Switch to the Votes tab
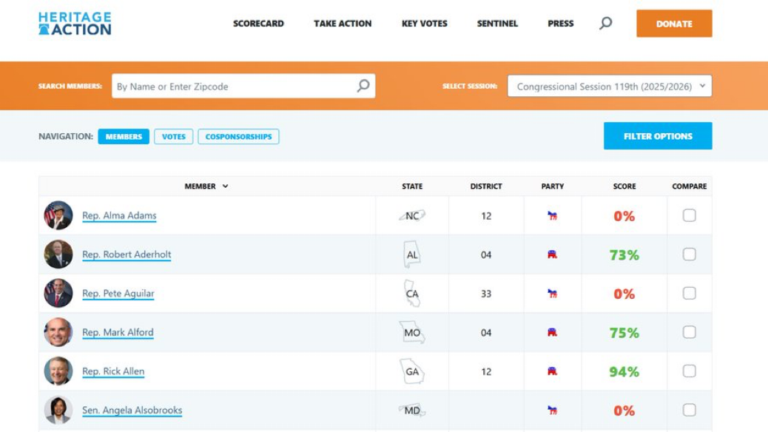Viewport: 768px width, 432px height. tap(173, 137)
